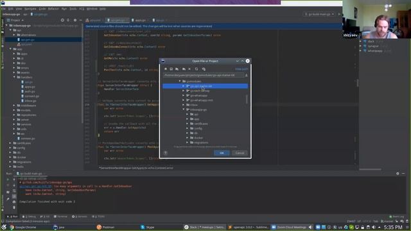Click the path input field in dialog
The width and height of the screenshot is (411, 231).
pos(204,75)
